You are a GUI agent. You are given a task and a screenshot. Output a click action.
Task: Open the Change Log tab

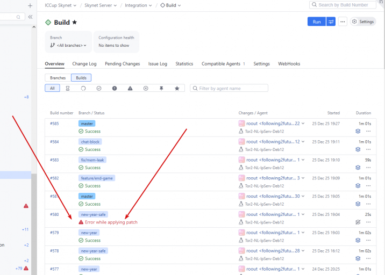tap(84, 64)
